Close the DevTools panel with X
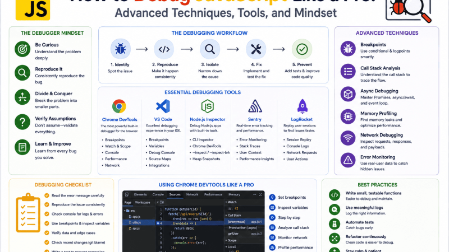 click(x=260, y=194)
